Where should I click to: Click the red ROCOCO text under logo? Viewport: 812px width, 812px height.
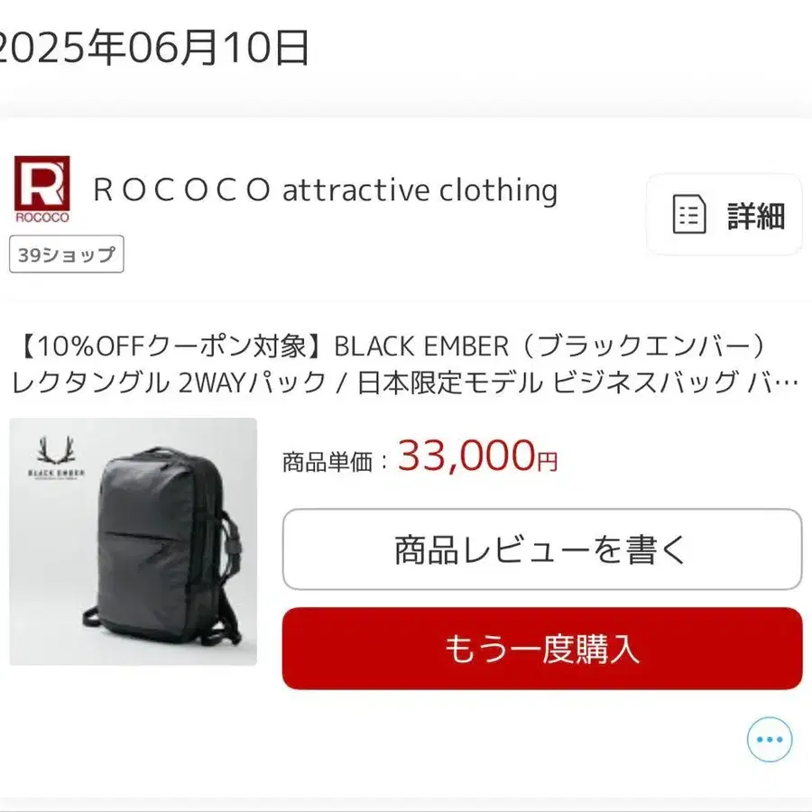coord(42,217)
